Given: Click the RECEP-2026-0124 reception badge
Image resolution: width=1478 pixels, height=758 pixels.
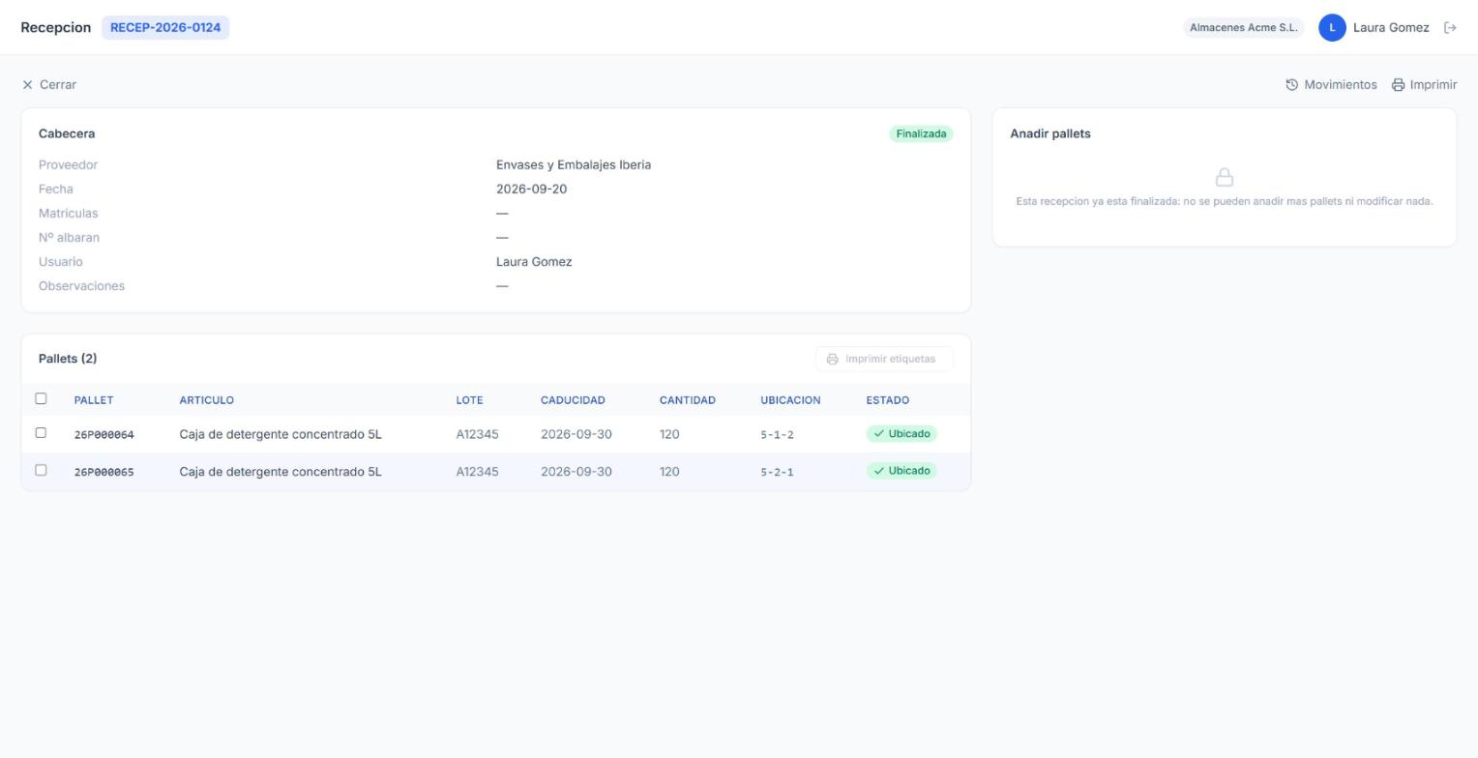Looking at the screenshot, I should [x=165, y=28].
